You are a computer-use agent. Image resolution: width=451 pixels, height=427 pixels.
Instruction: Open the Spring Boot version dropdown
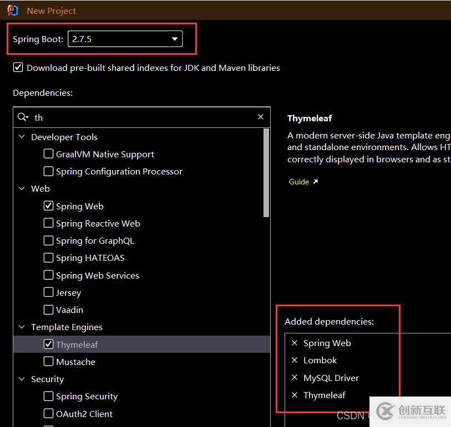tap(175, 39)
